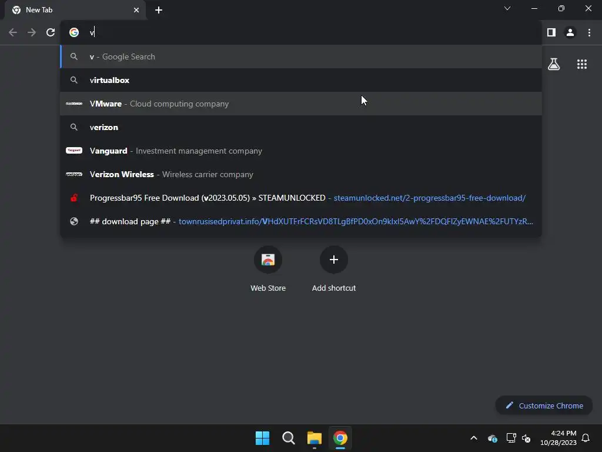This screenshot has height=452, width=602.
Task: Close the New Tab tab
Action: (x=136, y=10)
